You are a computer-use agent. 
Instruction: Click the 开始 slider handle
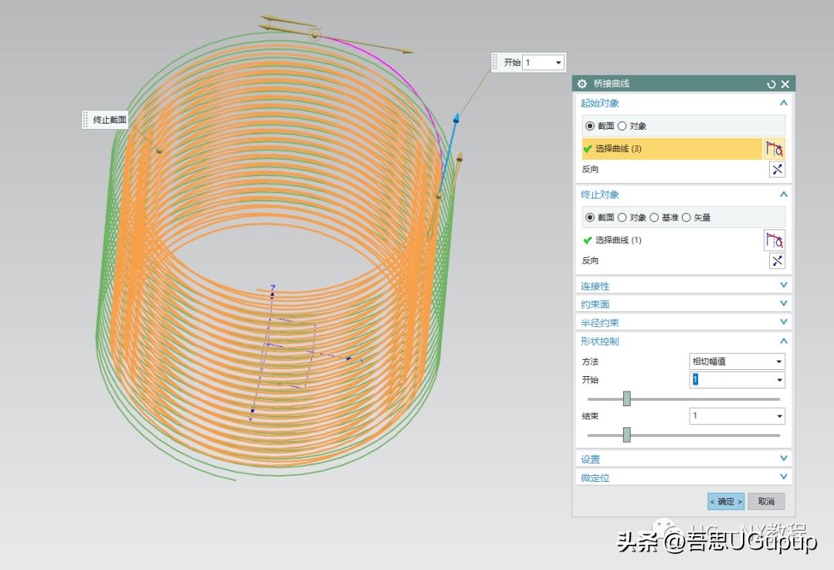pos(625,398)
